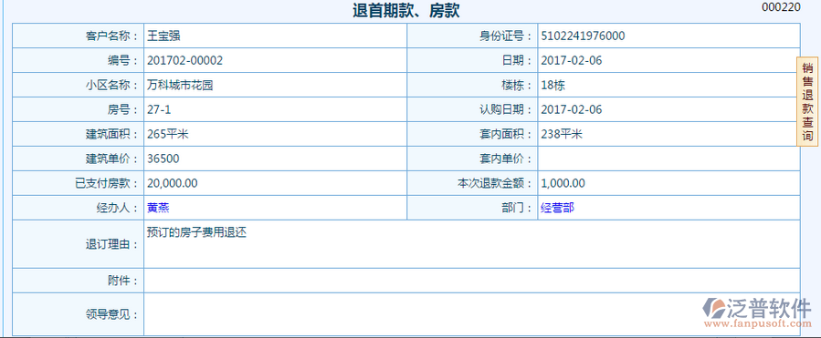The image size is (821, 338).
Task: Open the 销售退款查询 side tab
Action: click(808, 102)
